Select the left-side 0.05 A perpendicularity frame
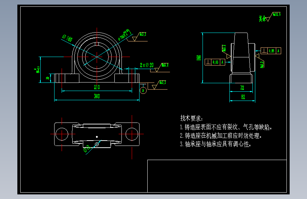This screenshot has height=199, width=307. pos(215,62)
